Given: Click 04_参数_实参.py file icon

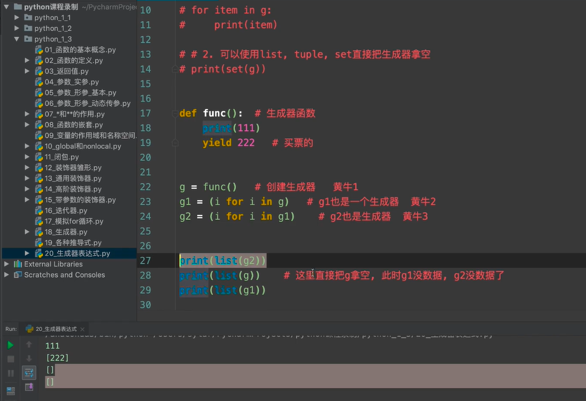Looking at the screenshot, I should [x=39, y=82].
